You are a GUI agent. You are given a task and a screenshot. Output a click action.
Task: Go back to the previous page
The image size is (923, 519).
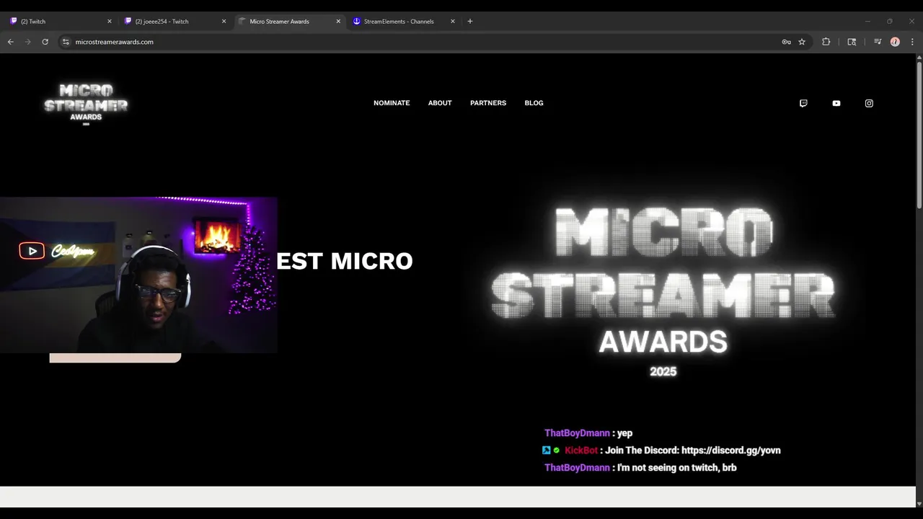click(11, 42)
